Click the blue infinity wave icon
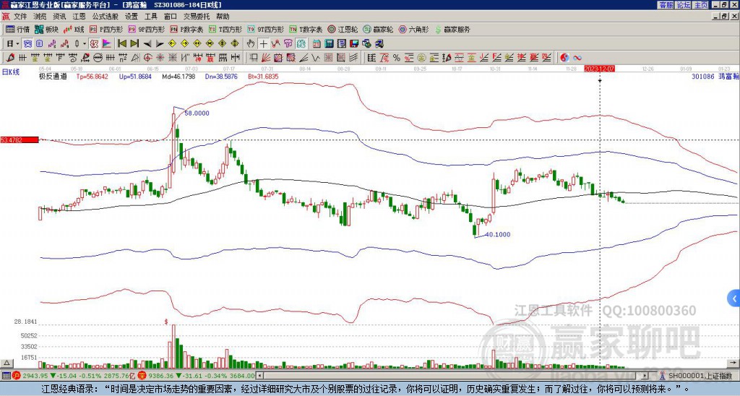Screen dimensions: 740x396 coord(577,58)
